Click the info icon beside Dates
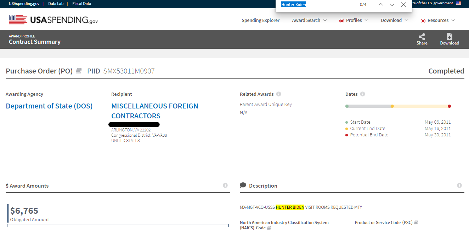 [362, 94]
